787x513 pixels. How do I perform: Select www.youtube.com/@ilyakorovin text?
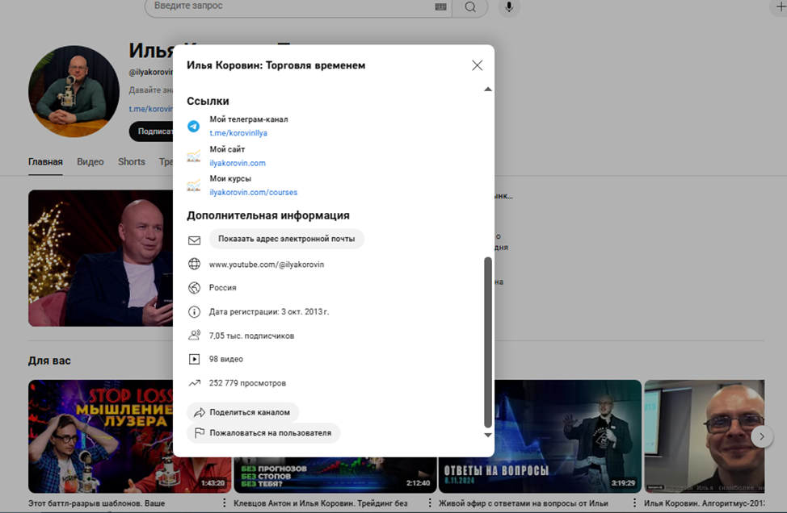[x=267, y=265]
